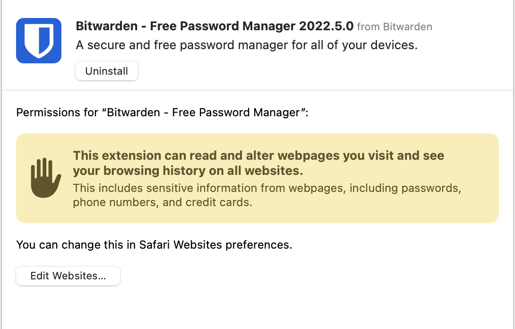Click the horizontal divider below the Uninstall button
Image resolution: width=515 pixels, height=329 pixels.
[257, 90]
